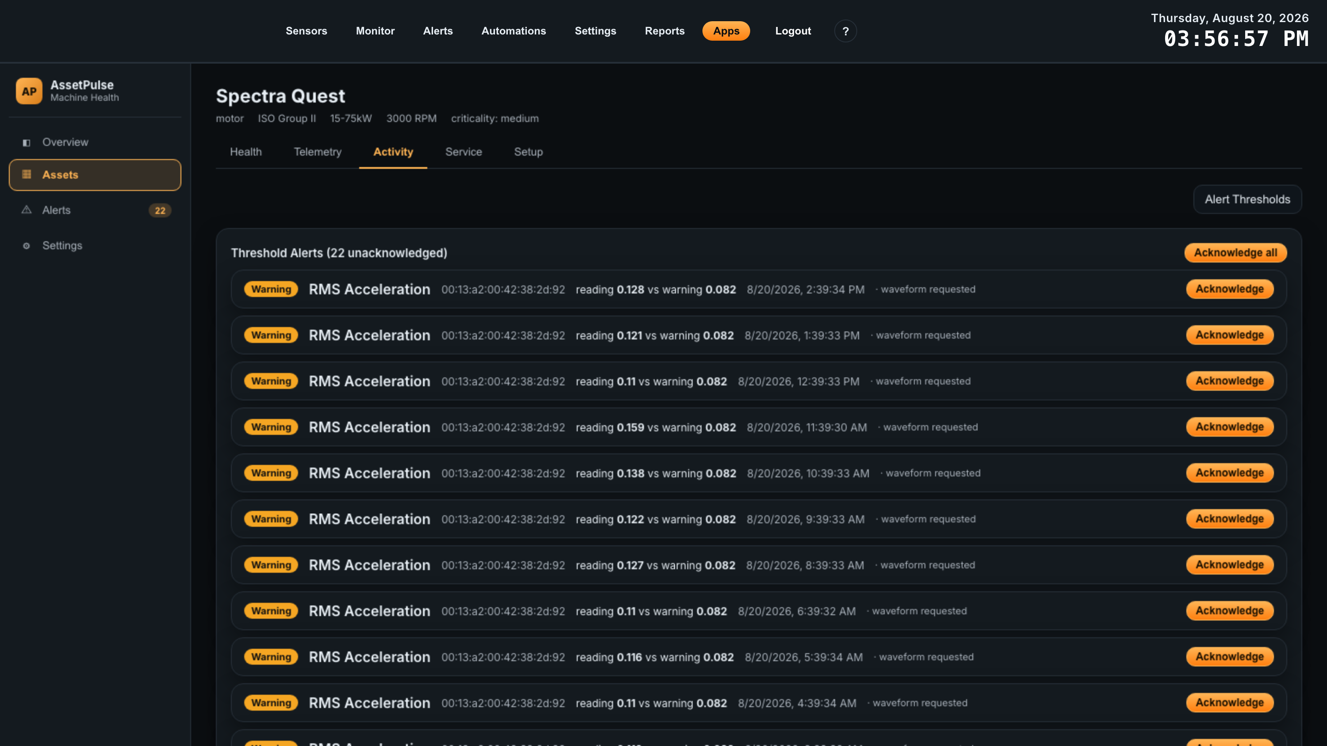Acknowledge the 9:39:33 AM alert

click(x=1230, y=519)
